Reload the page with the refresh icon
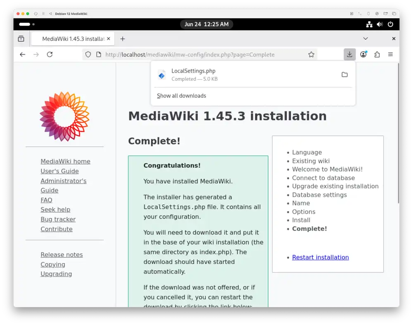 [50, 54]
